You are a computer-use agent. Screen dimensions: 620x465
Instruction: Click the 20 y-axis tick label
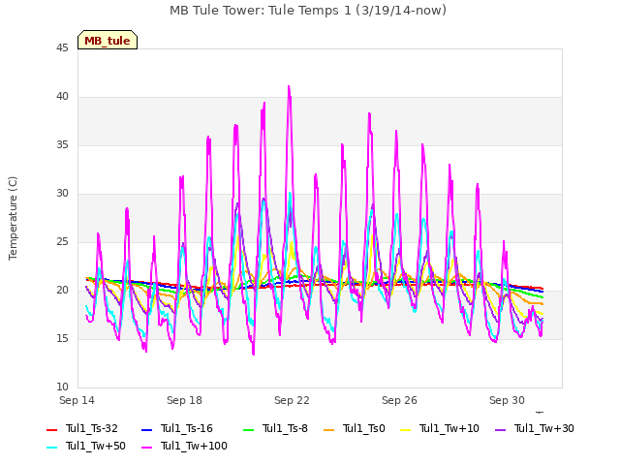pyautogui.click(x=62, y=291)
